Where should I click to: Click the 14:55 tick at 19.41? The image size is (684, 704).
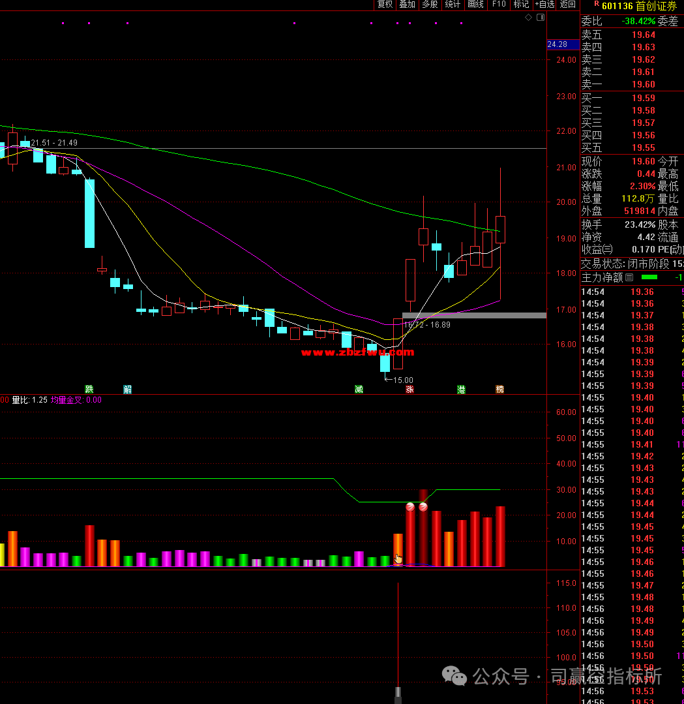pos(632,444)
